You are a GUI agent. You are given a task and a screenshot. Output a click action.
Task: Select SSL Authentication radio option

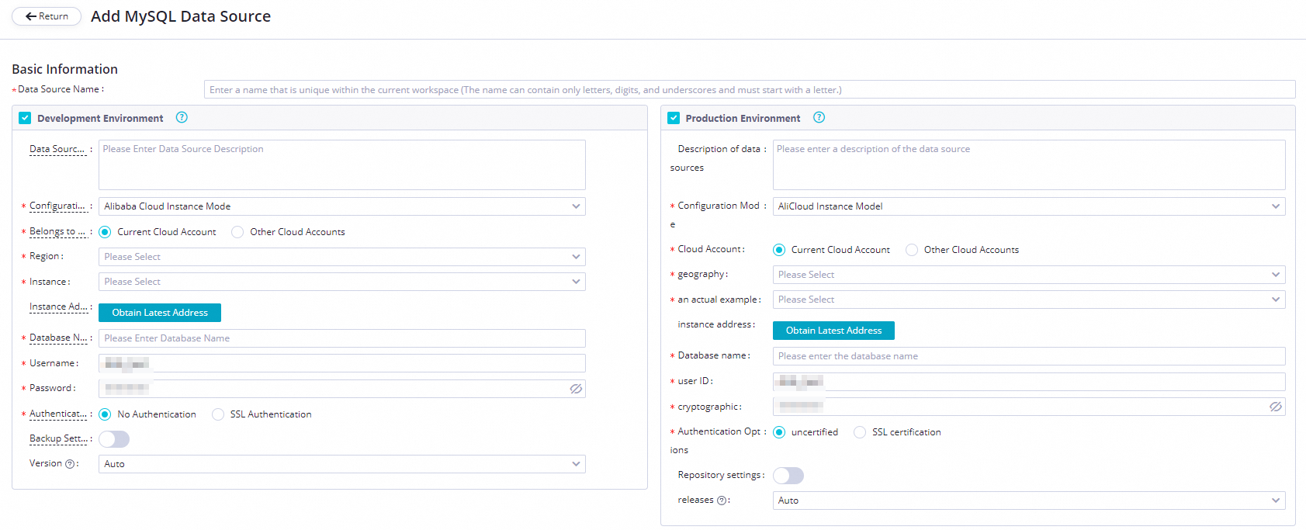tap(218, 414)
